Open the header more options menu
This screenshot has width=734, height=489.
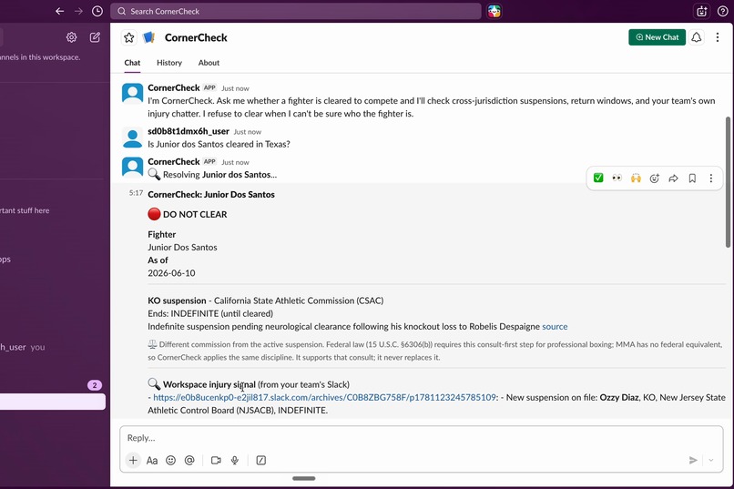point(717,37)
